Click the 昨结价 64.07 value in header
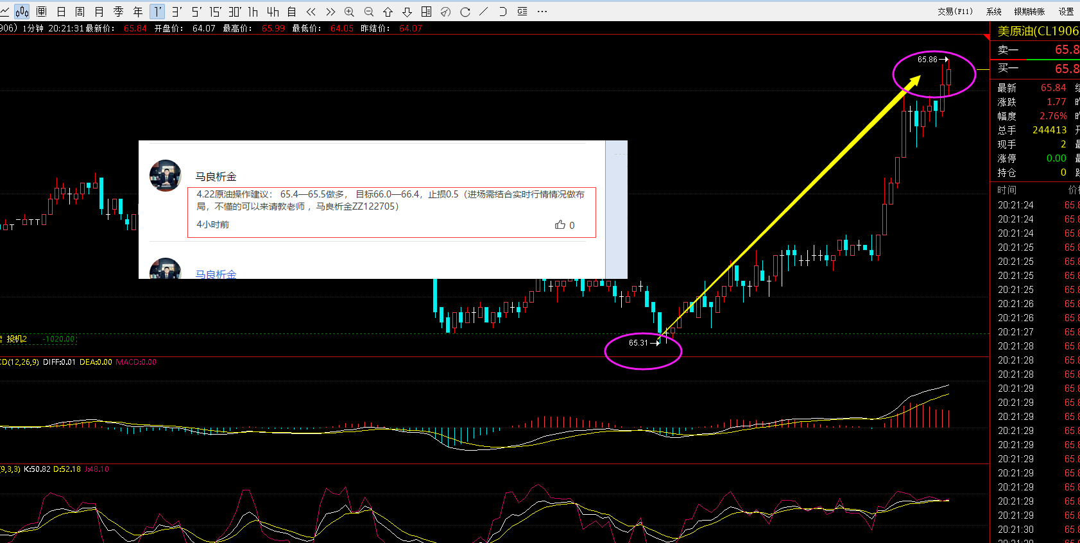This screenshot has width=1080, height=543. (x=411, y=29)
